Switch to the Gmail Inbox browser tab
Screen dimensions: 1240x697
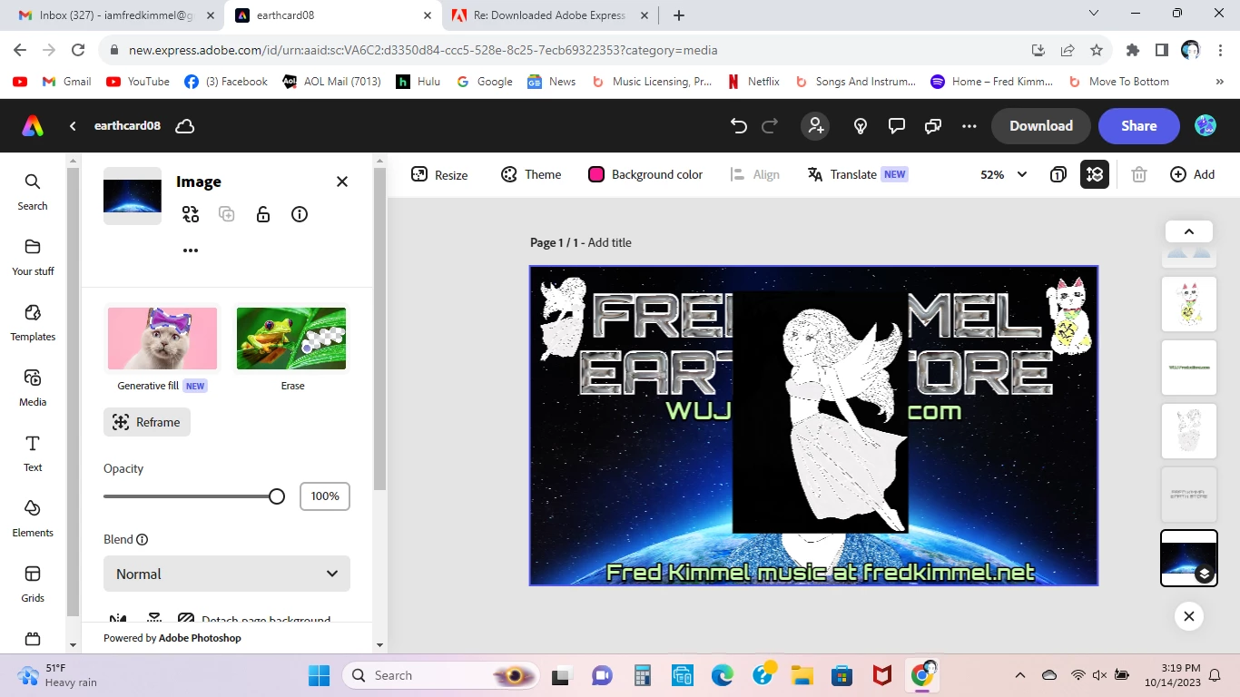pyautogui.click(x=115, y=15)
